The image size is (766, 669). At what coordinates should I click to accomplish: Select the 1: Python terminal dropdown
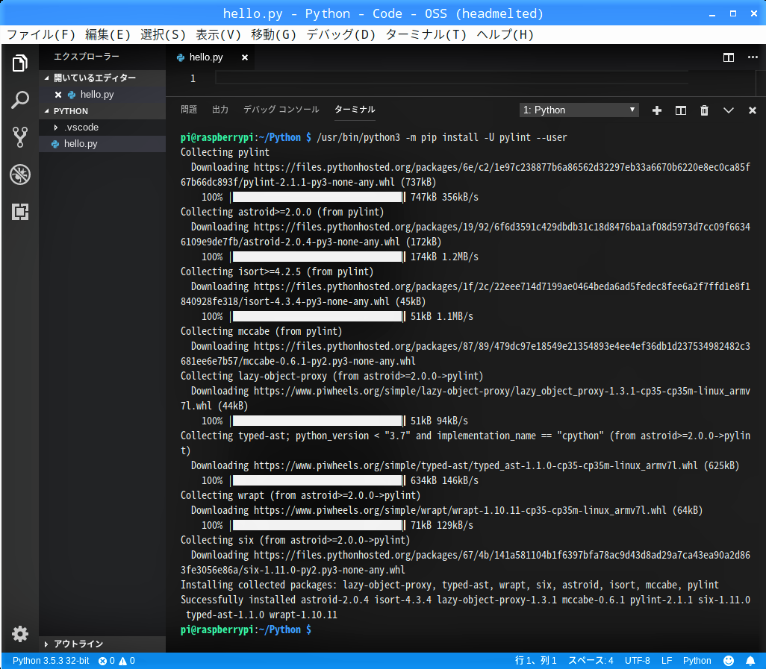click(579, 110)
